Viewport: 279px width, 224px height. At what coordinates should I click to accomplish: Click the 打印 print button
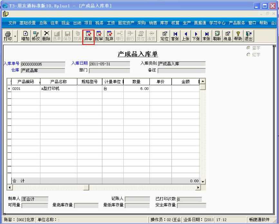8,36
